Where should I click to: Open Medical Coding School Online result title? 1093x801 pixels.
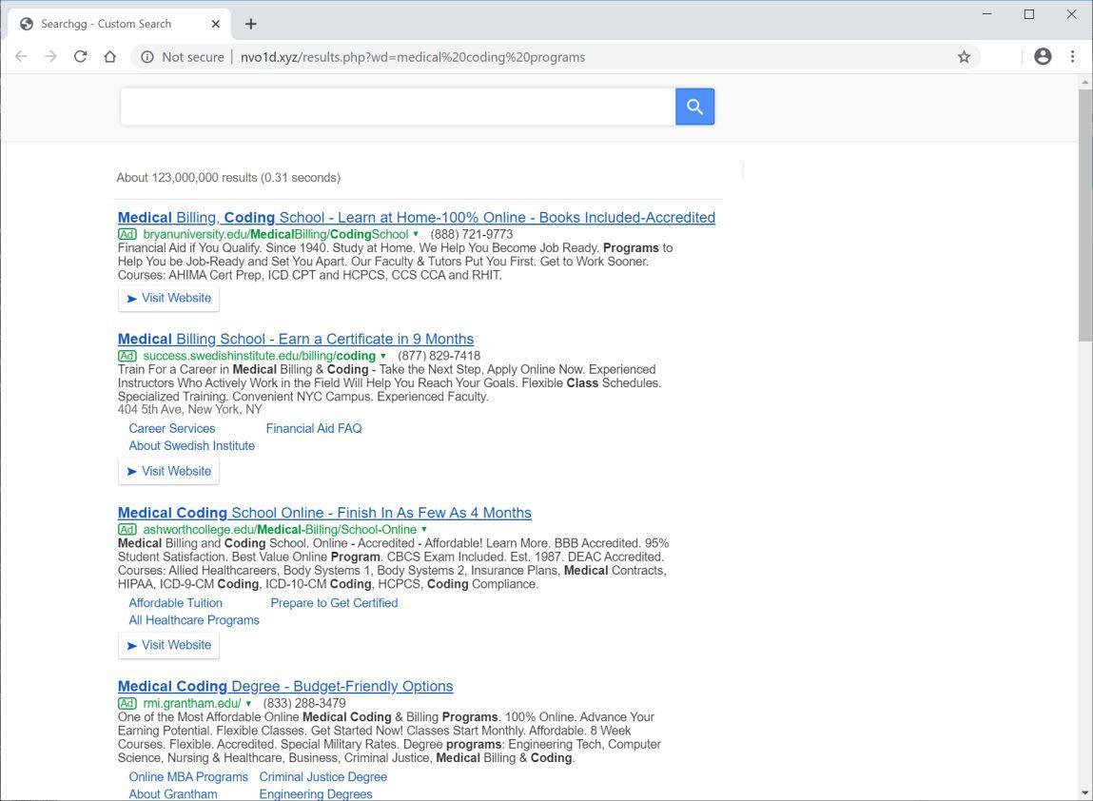click(x=324, y=513)
